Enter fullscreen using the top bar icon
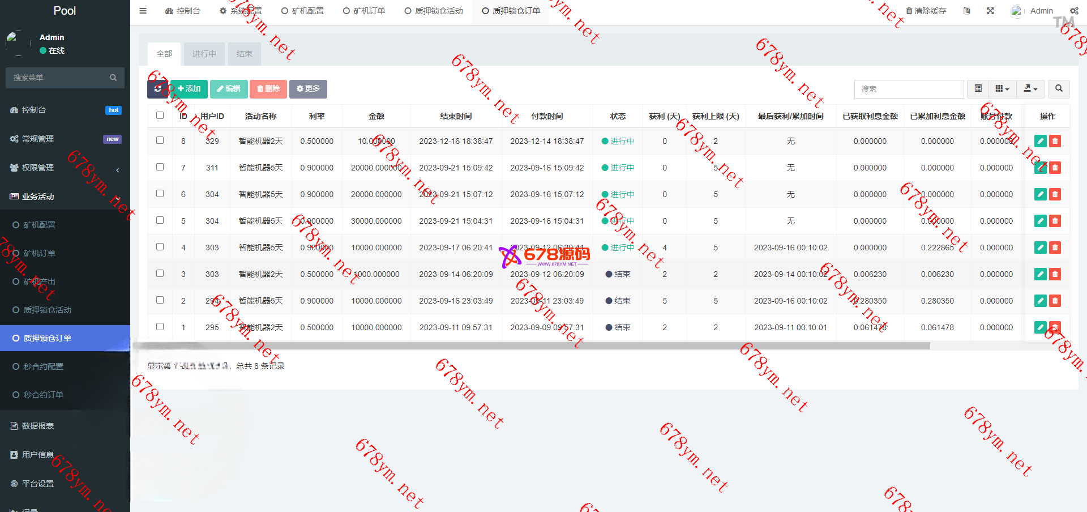Screen dimensions: 1087x512 990,11
